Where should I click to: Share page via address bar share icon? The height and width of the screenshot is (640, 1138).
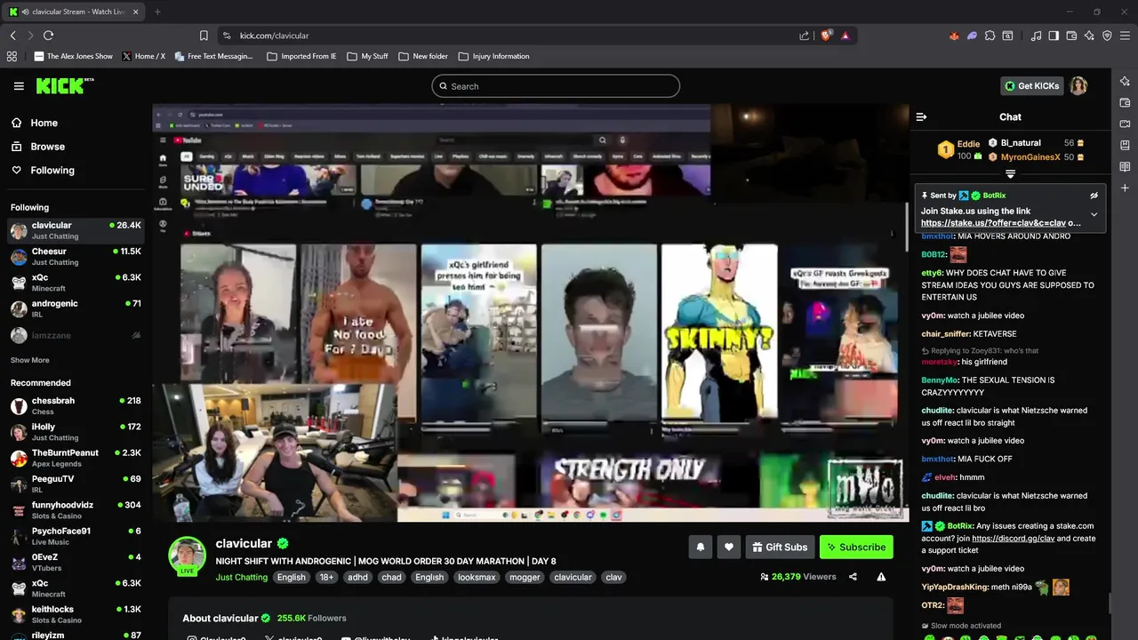805,36
